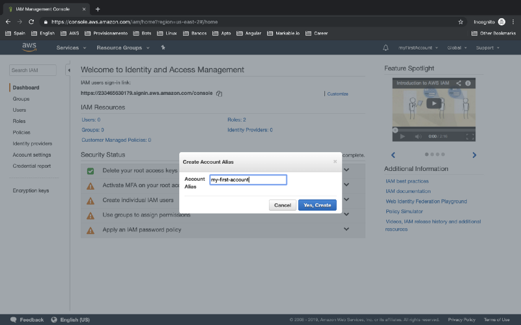The height and width of the screenshot is (325, 521).
Task: Click Cancel in alias dialog
Action: click(x=283, y=205)
